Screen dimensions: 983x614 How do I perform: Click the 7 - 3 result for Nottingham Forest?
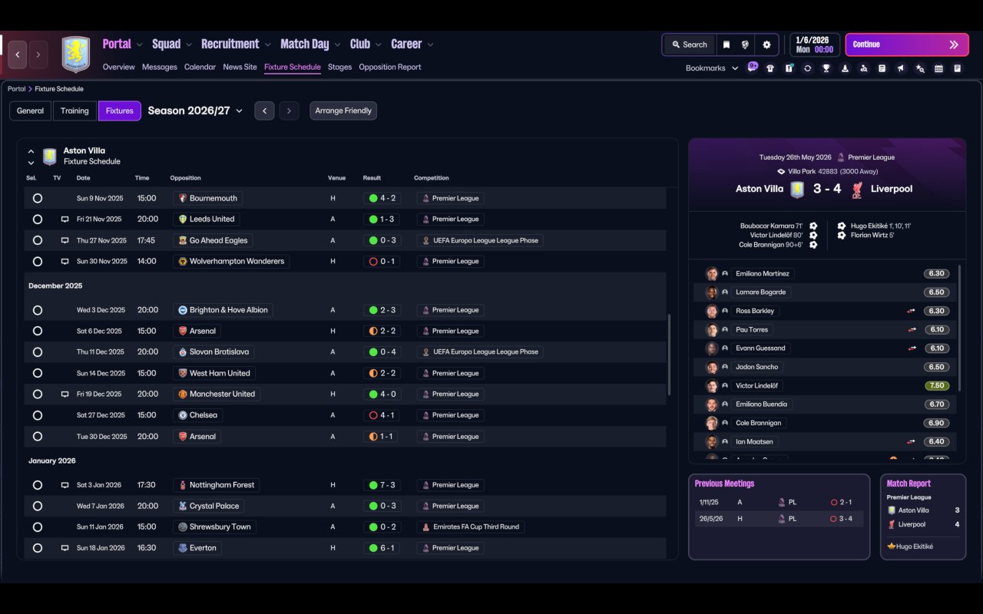(382, 485)
